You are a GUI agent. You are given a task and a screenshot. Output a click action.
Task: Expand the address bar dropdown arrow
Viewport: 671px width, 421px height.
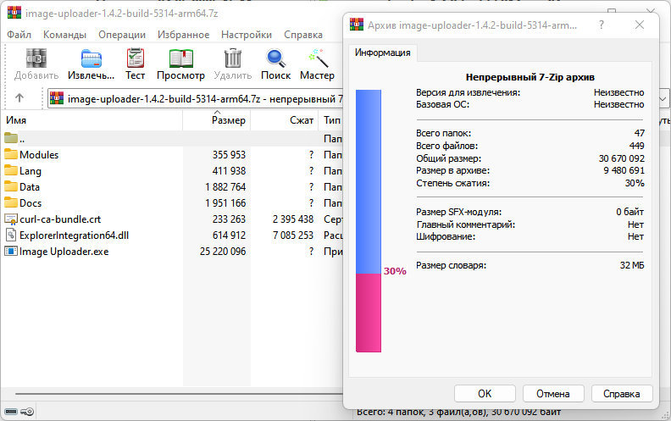click(663, 99)
